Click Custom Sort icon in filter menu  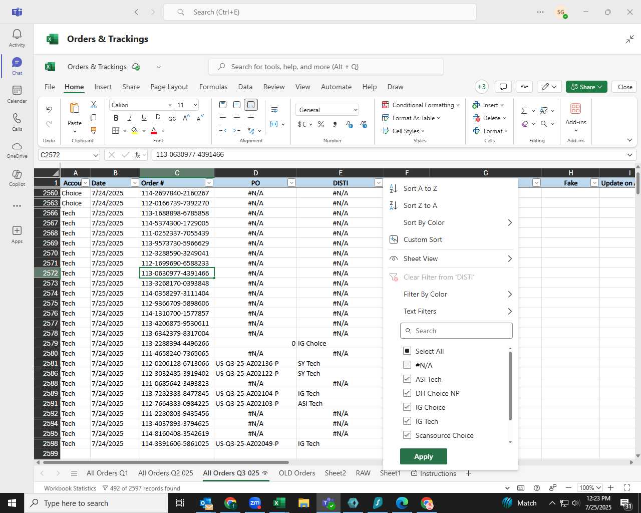pyautogui.click(x=394, y=239)
